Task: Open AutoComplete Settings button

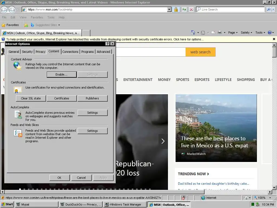Action: click(x=93, y=113)
